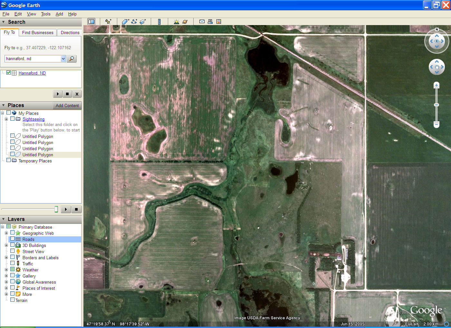Image resolution: width=451 pixels, height=328 pixels.
Task: Click the Add Polygon toolbar icon
Action: pyautogui.click(x=125, y=22)
